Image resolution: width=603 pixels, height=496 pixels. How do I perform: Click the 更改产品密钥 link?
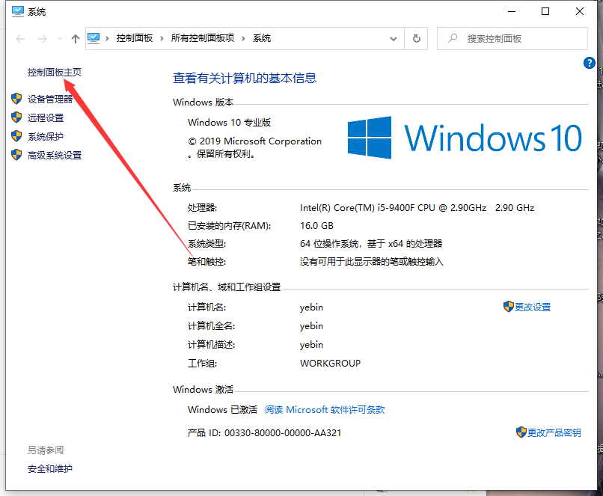(554, 432)
